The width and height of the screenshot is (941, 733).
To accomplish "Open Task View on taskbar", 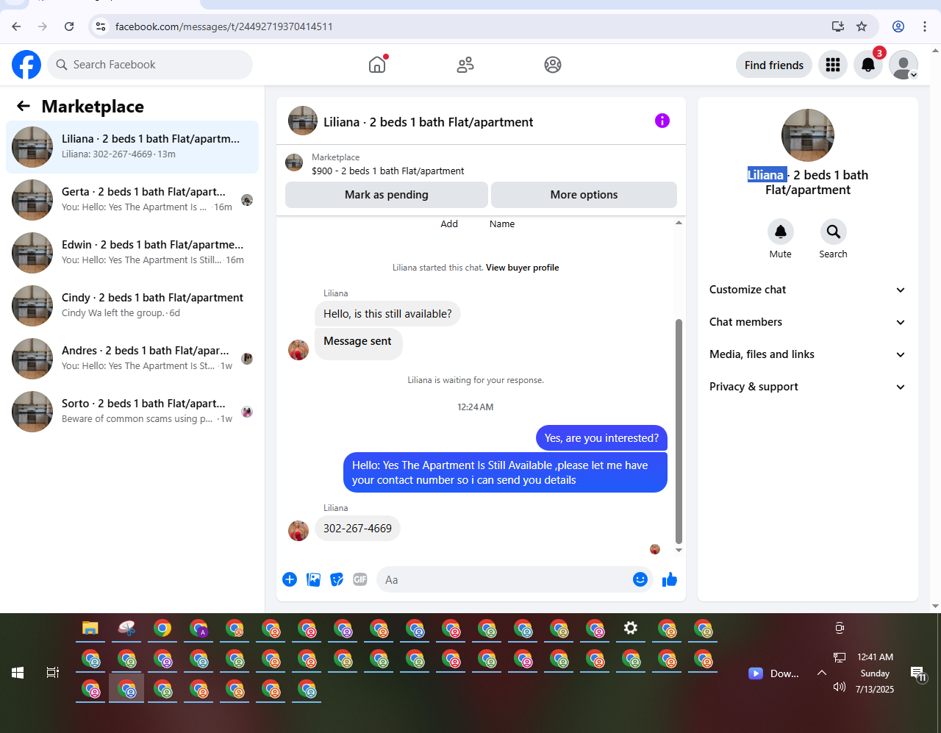I will [x=53, y=673].
